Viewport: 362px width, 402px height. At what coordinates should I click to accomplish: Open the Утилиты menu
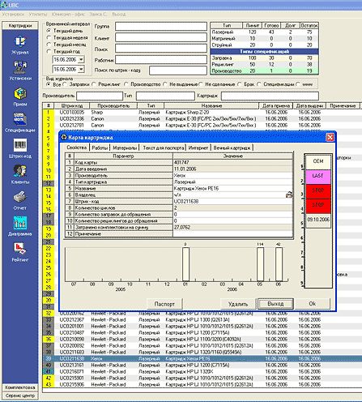[38, 14]
